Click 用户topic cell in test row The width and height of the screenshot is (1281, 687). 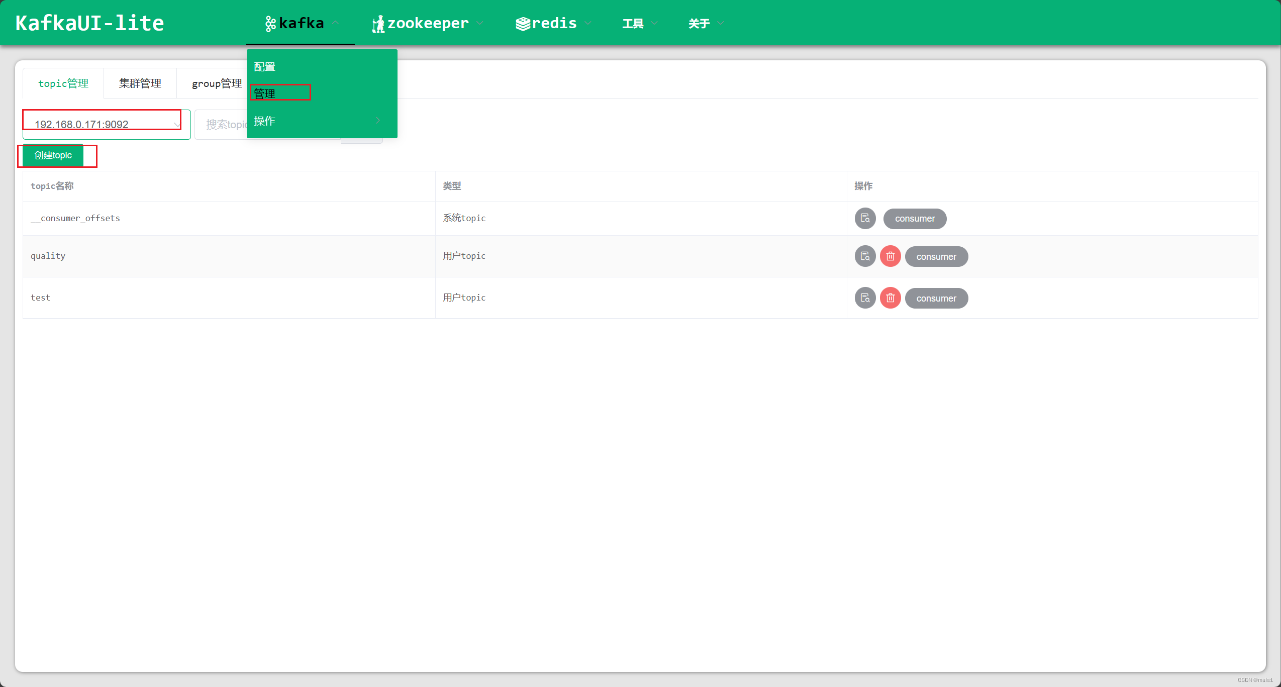[464, 298]
